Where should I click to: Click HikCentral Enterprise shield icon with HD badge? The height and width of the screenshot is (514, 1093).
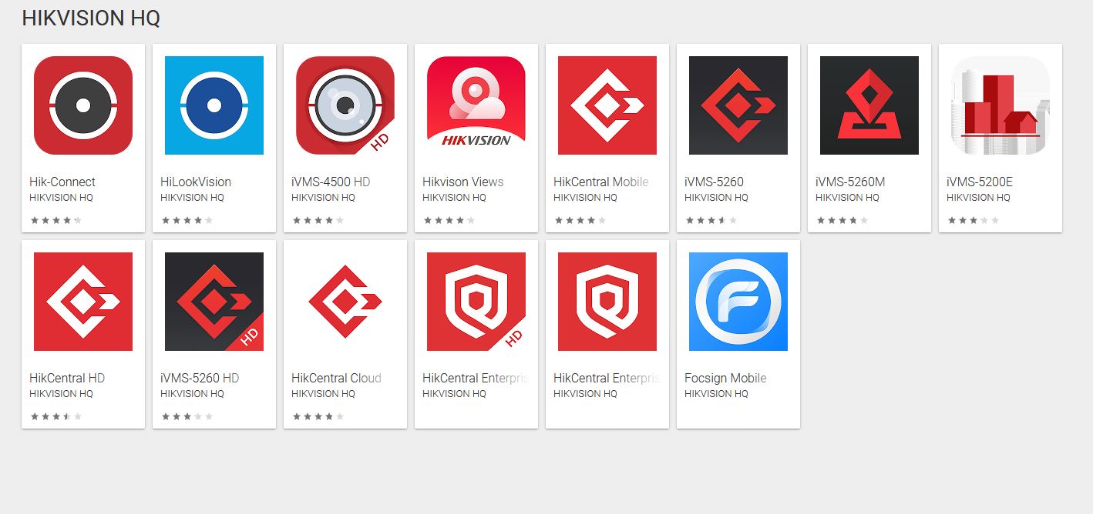pos(476,302)
